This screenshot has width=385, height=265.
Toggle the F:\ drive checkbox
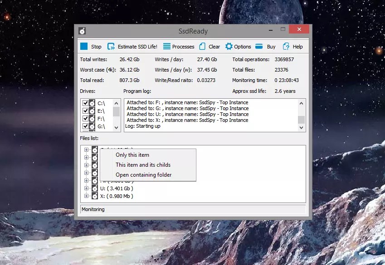click(x=85, y=119)
